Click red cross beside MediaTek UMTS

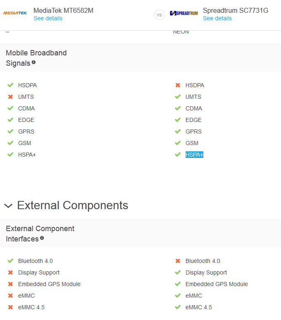pyautogui.click(x=10, y=97)
